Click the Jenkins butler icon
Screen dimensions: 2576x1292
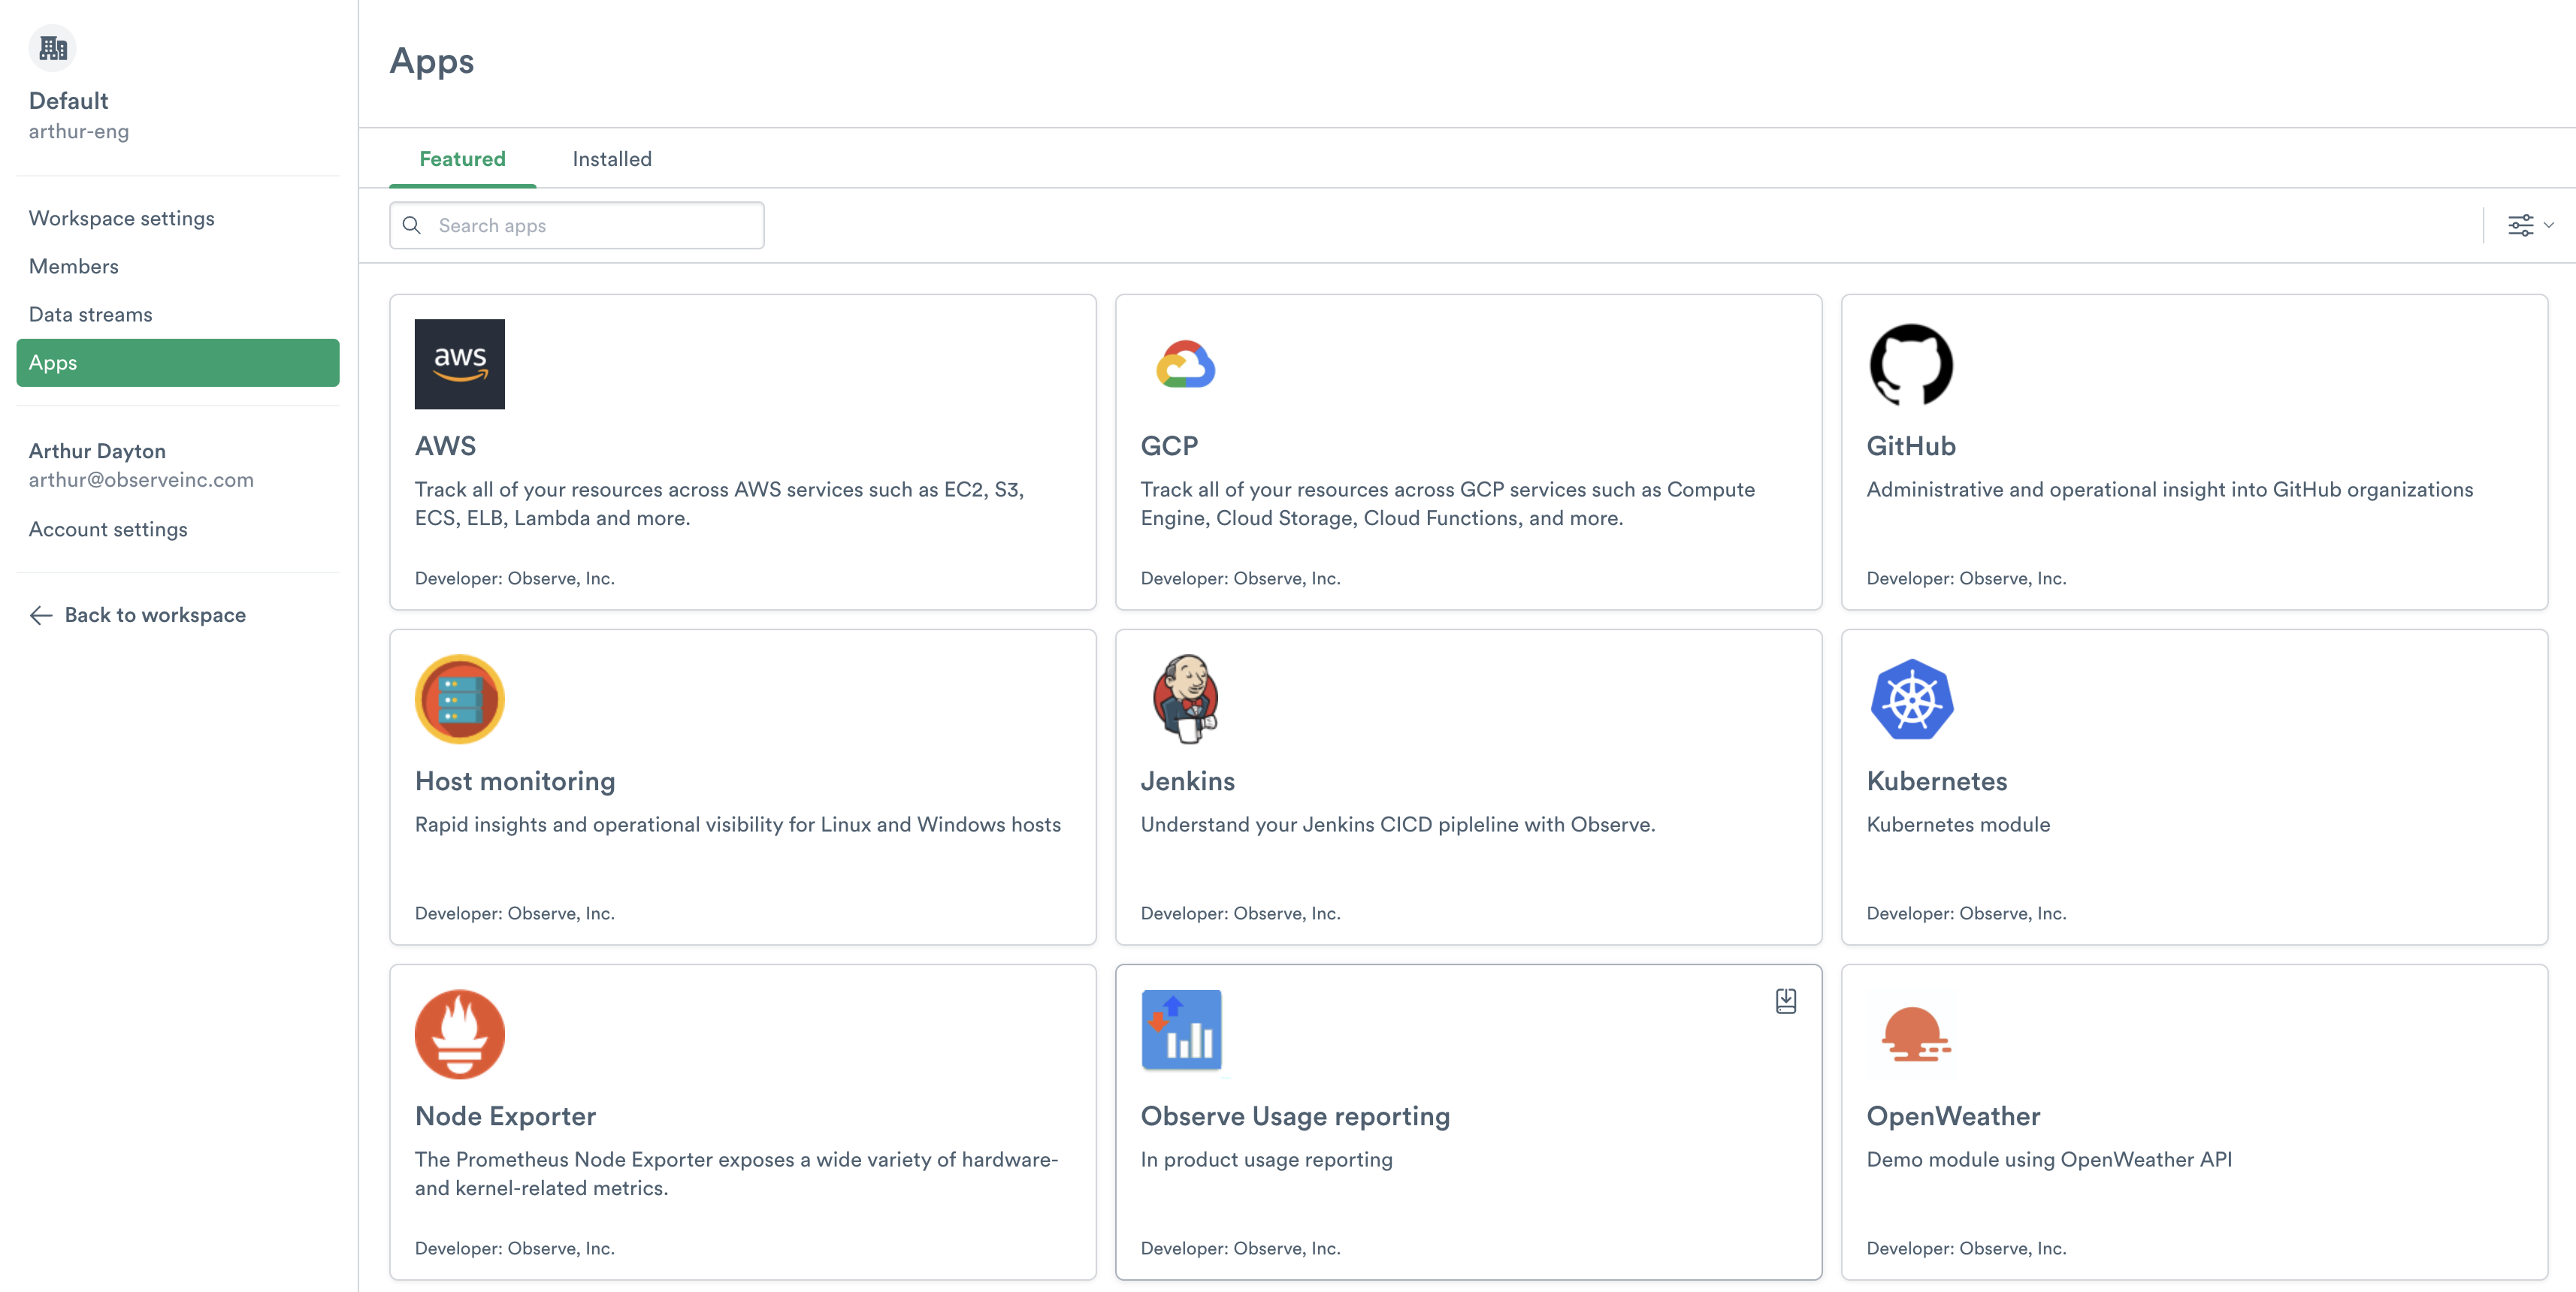point(1185,699)
